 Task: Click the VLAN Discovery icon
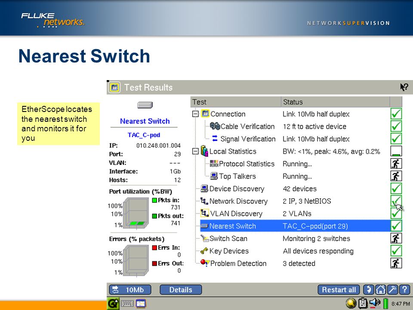pos(205,213)
